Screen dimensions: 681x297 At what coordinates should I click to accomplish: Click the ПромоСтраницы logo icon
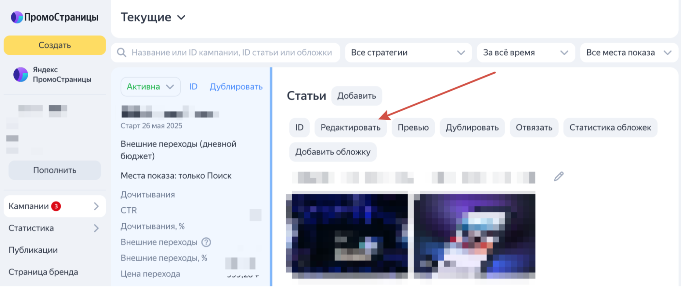pyautogui.click(x=17, y=17)
